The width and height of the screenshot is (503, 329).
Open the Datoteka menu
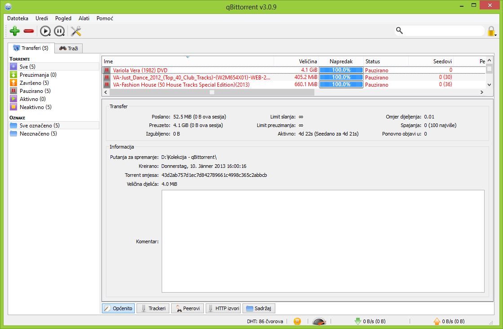tap(18, 18)
